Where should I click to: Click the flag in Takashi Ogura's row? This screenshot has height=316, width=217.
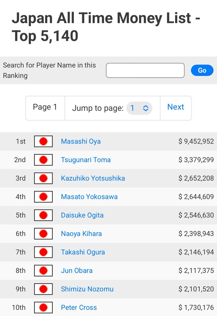pyautogui.click(x=43, y=252)
